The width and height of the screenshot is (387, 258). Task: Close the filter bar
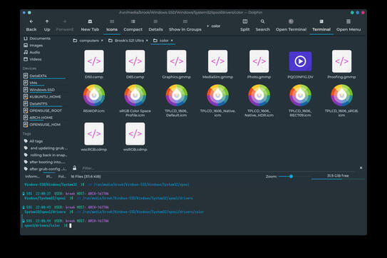[x=361, y=168]
